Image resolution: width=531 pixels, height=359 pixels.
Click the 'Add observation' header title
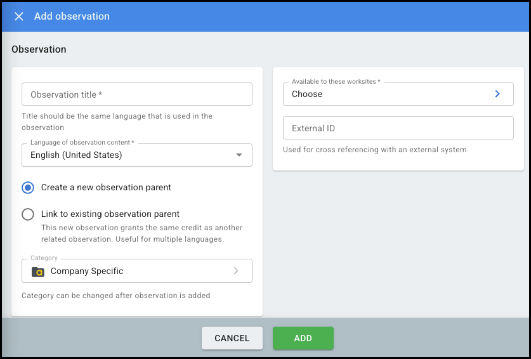point(72,16)
